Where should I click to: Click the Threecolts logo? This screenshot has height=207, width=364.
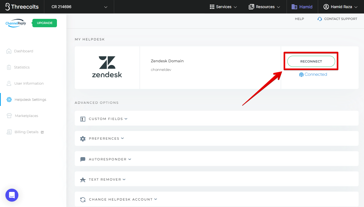[x=22, y=7]
